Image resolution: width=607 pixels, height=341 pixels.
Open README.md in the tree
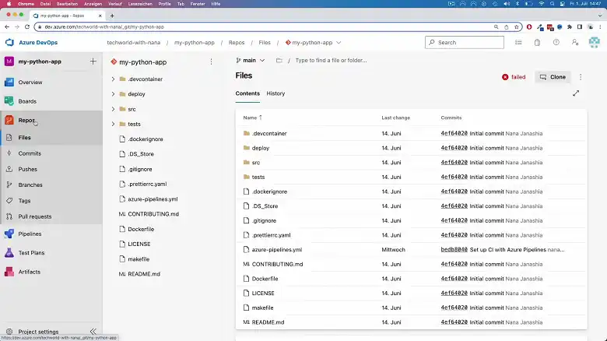(144, 274)
